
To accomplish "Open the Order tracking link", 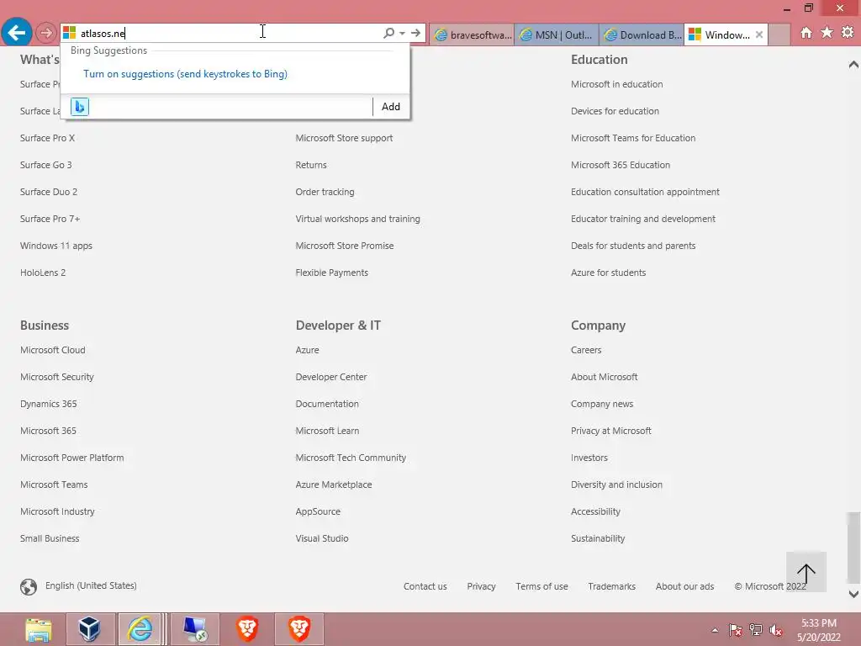I will point(325,192).
